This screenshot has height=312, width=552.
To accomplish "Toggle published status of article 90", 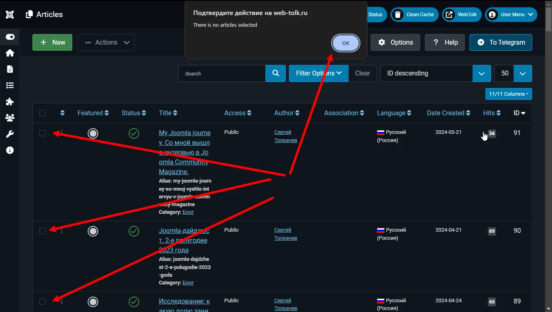I will point(134,231).
